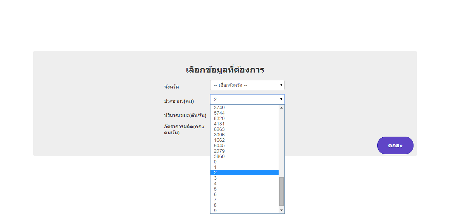Pick option 7 from the list
The width and height of the screenshot is (463, 218).
[x=244, y=200]
